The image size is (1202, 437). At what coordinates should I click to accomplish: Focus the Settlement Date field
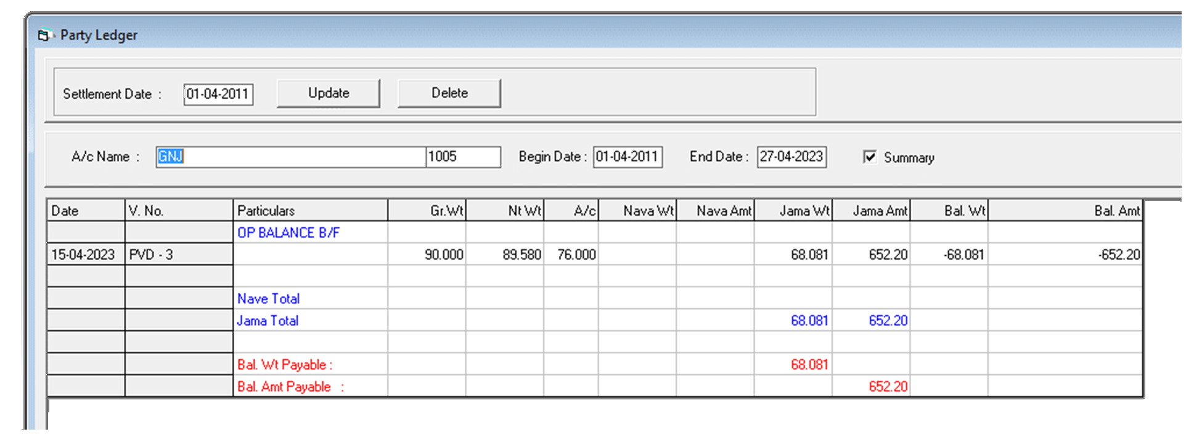218,94
